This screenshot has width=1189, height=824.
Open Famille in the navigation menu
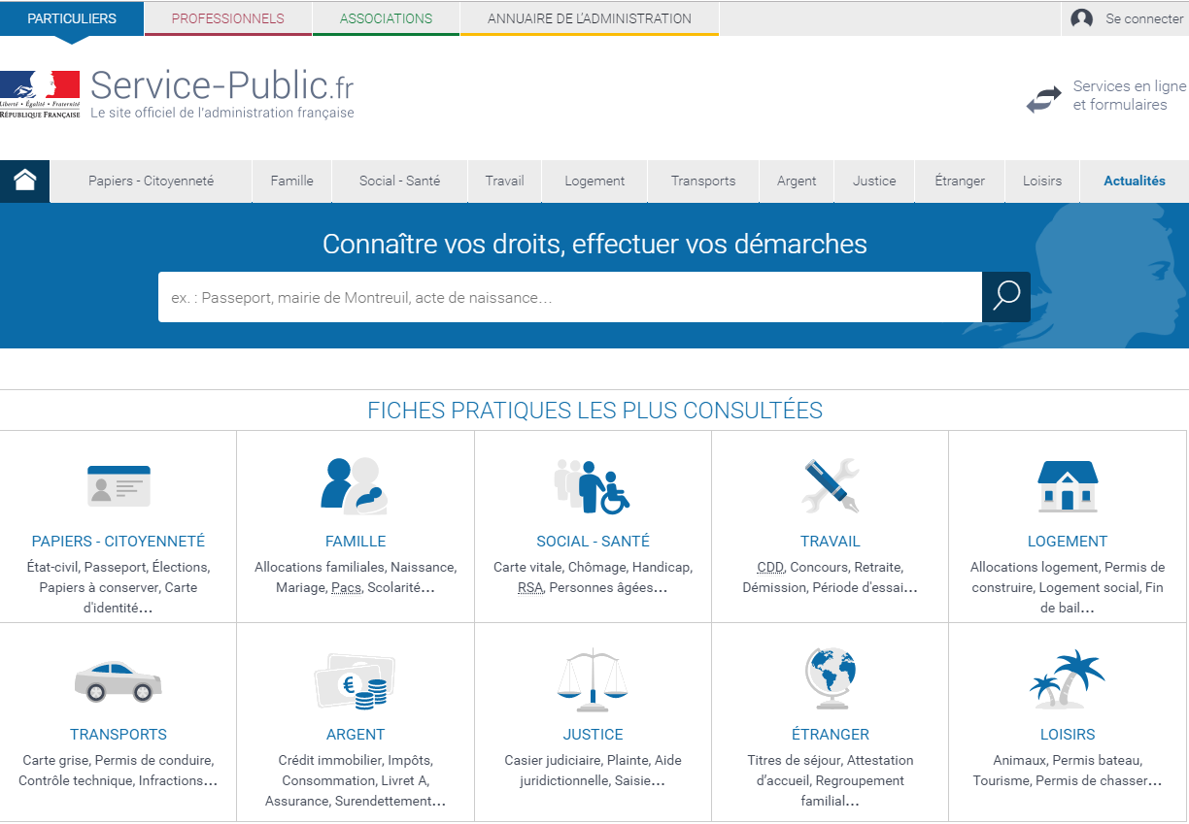click(x=292, y=181)
